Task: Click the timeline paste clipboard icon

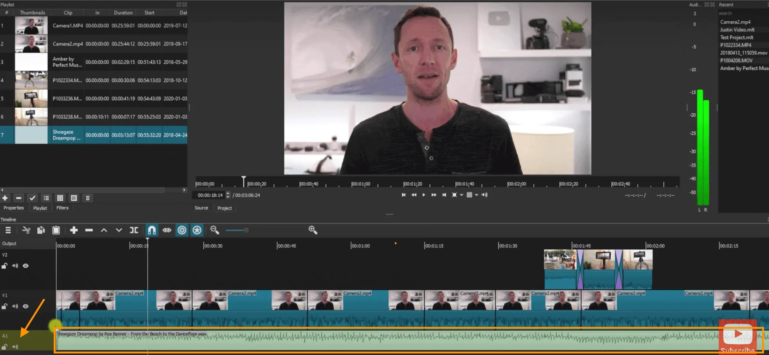Action: point(56,230)
